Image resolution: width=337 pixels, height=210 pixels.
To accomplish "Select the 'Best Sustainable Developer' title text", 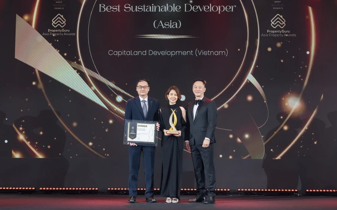I will pos(167,8).
